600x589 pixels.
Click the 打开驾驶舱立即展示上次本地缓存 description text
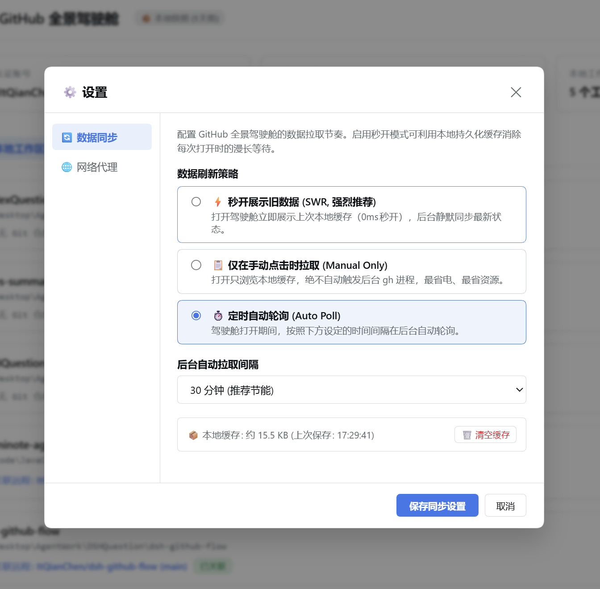tap(356, 223)
